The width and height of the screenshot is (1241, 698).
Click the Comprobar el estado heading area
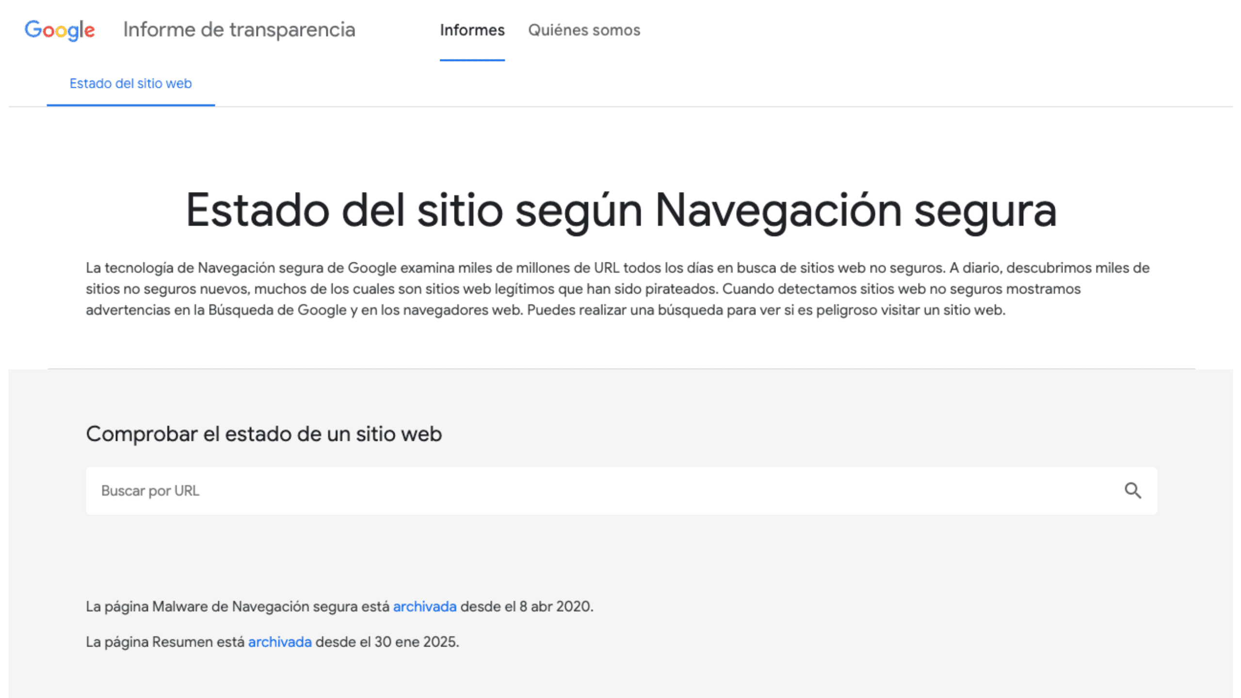(x=263, y=434)
